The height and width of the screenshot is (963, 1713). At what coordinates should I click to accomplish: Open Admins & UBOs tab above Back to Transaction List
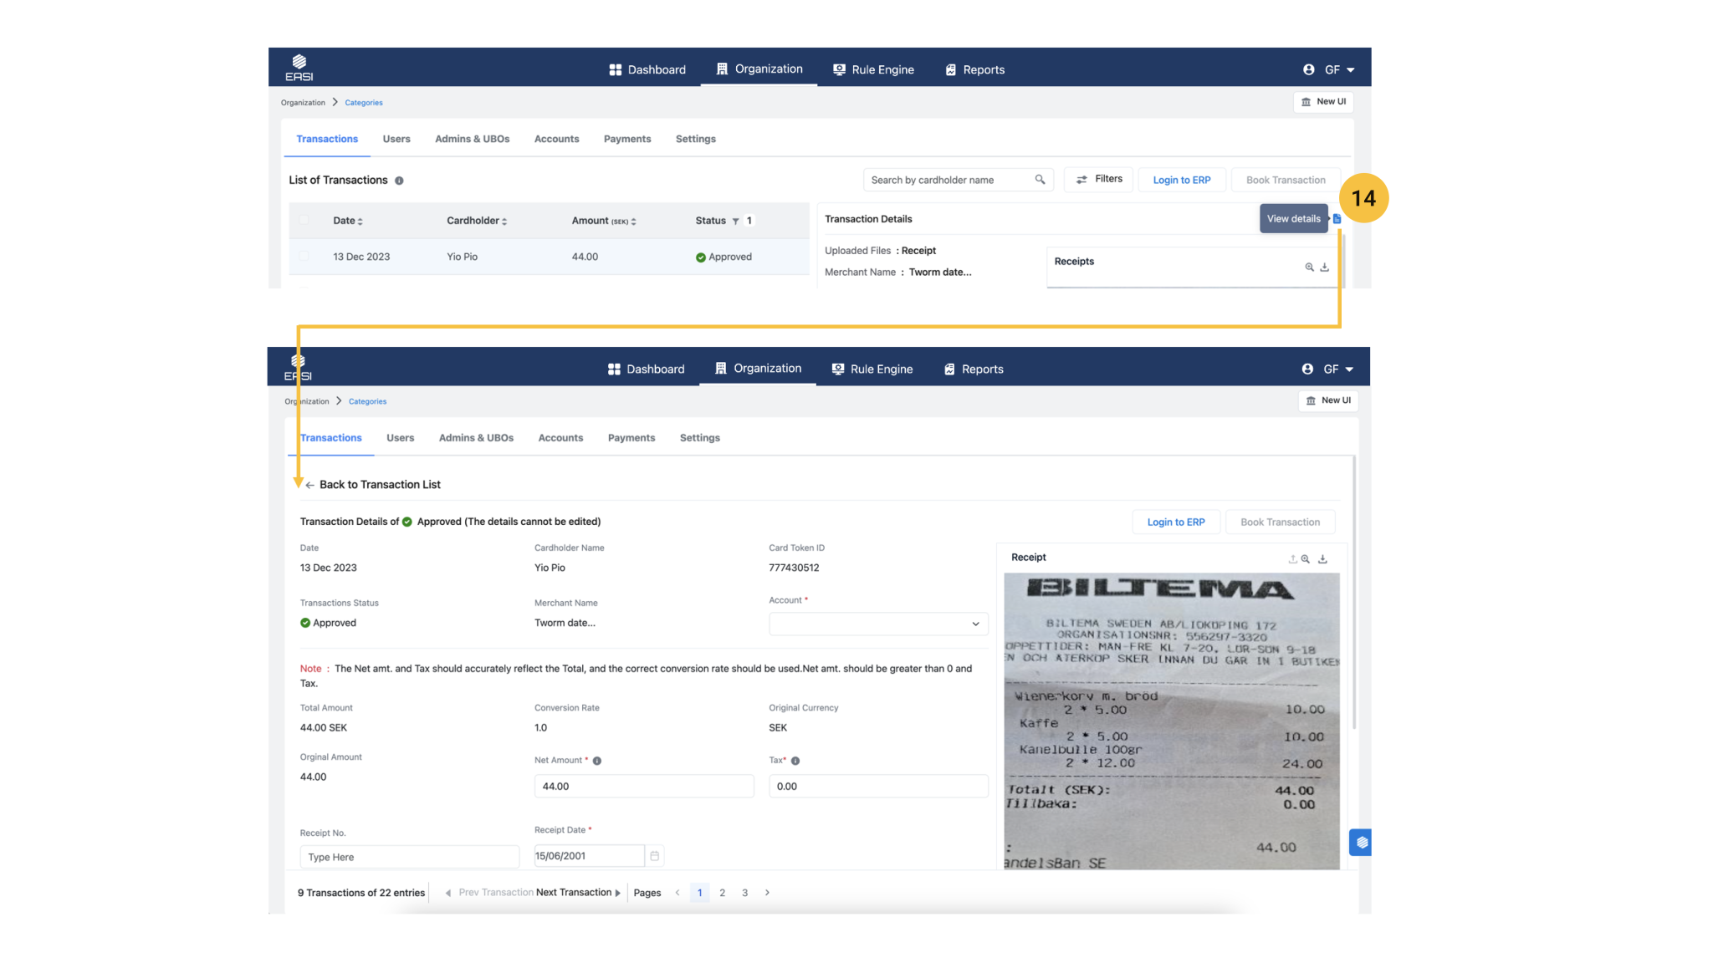[x=476, y=438]
